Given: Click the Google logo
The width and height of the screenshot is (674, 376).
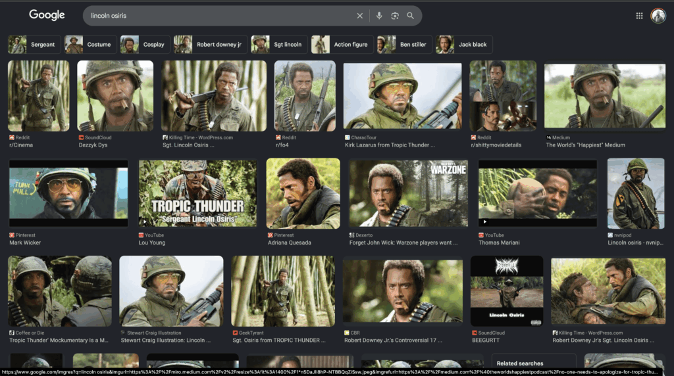Looking at the screenshot, I should [x=47, y=15].
